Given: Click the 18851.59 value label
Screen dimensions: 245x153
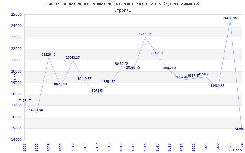Looking at the screenshot, I should 109,82.
